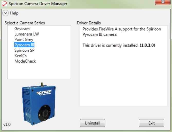This screenshot has height=132, width=172.
Task: Click the Uninstall button
Action: (93, 123)
